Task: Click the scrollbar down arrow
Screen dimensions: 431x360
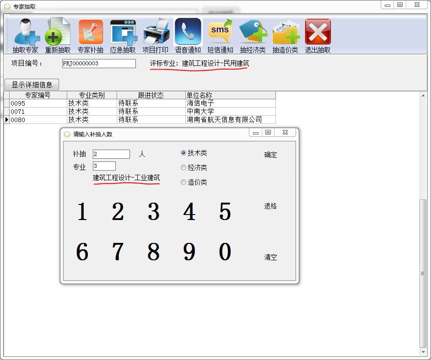Action: click(x=423, y=352)
